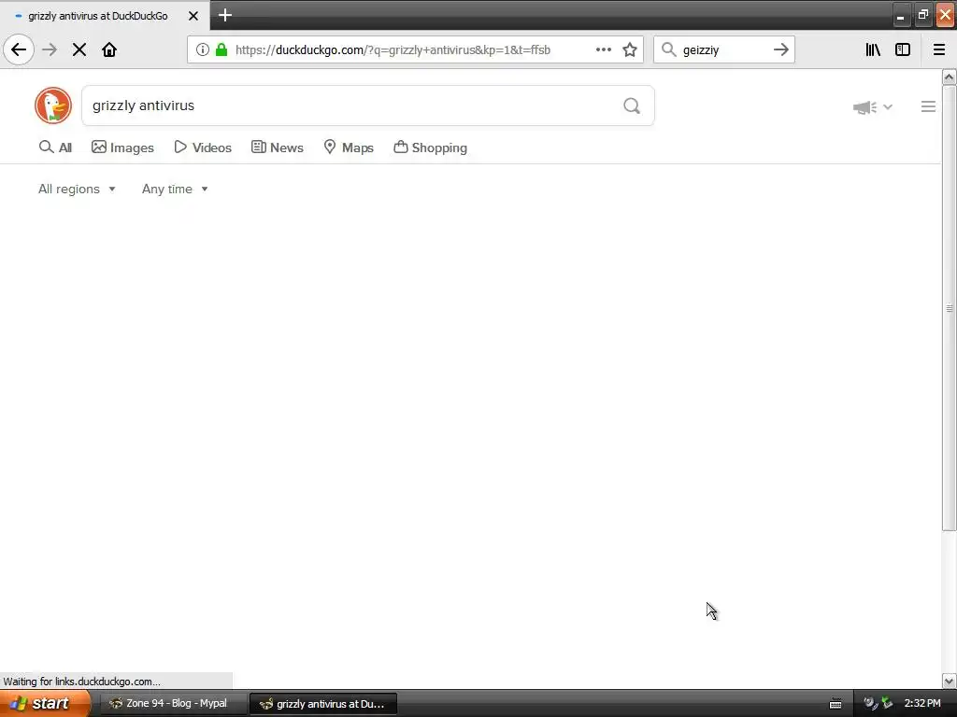Switch to Shopping results tab
Screen dimensions: 957x717
point(430,148)
